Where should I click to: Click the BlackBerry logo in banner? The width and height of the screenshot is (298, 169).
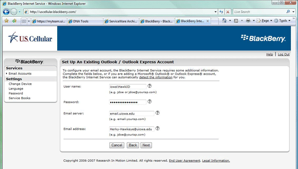(x=263, y=38)
